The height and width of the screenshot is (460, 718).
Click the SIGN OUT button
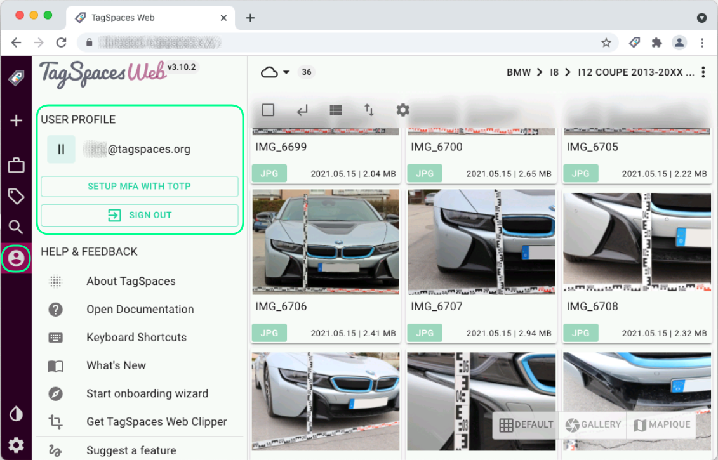[139, 215]
